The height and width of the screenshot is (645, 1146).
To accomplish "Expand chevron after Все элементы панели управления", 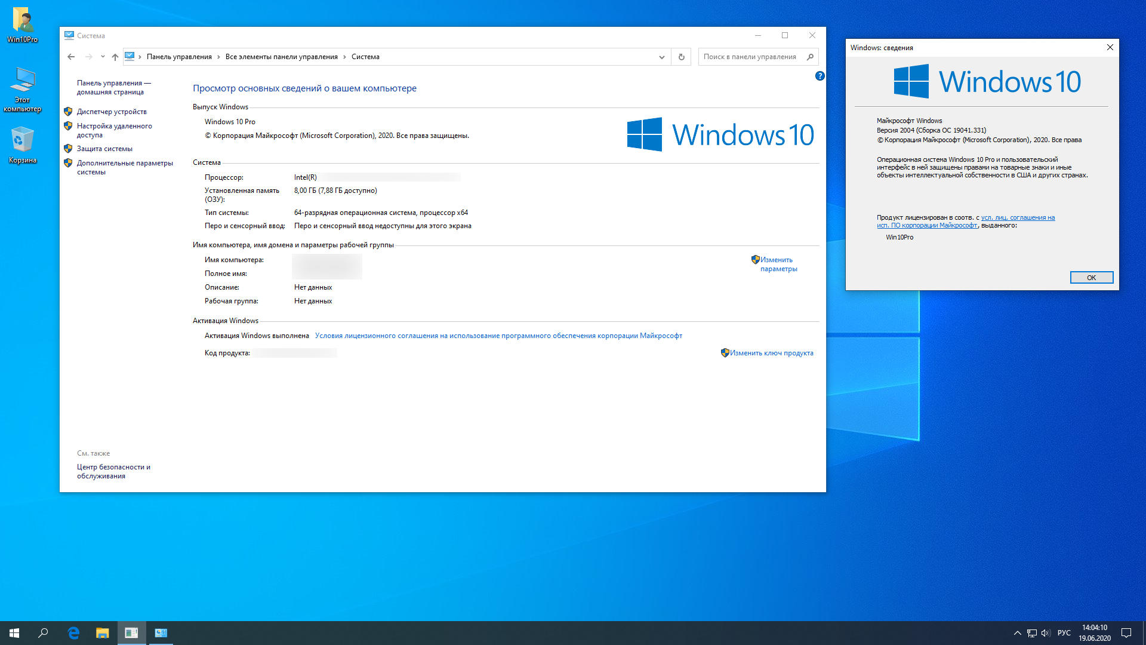I will (x=344, y=57).
